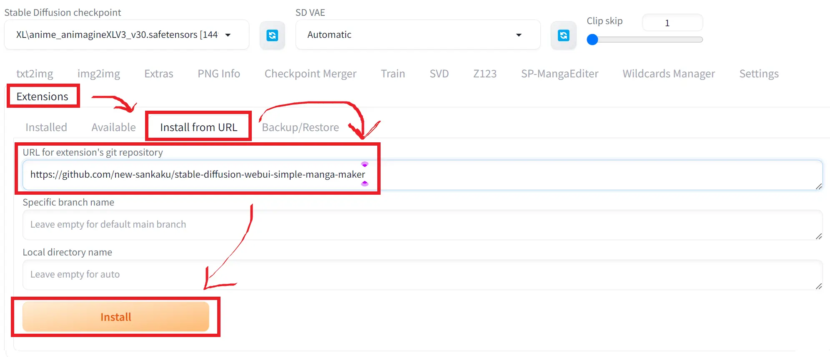Click the Clip skip number field
Viewport: 830px width, 357px height.
pos(672,23)
